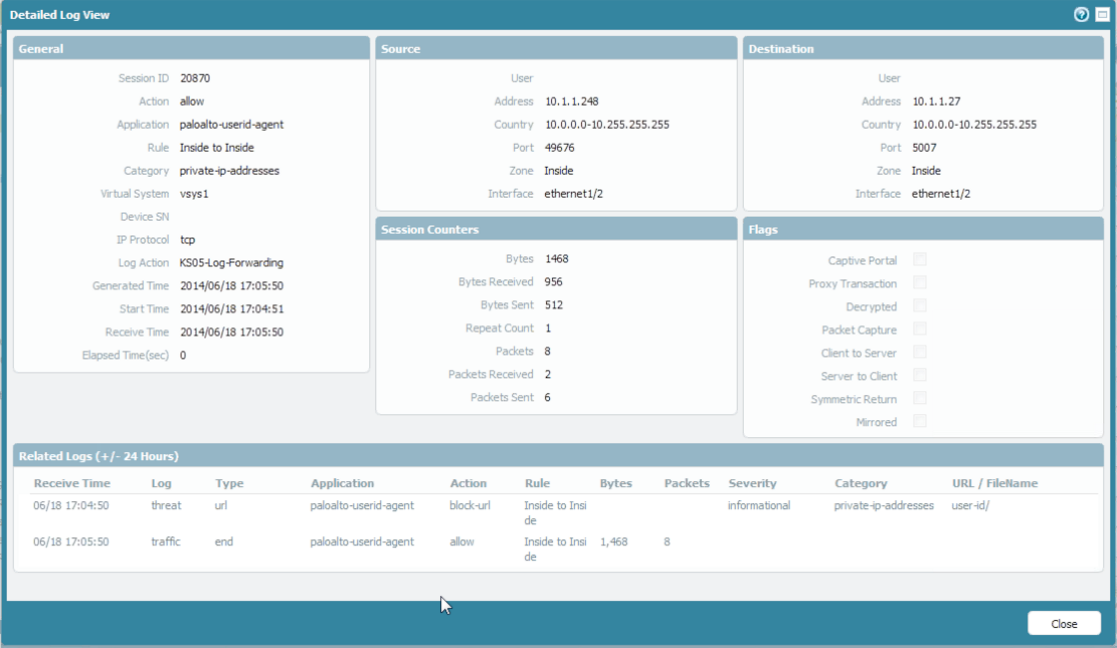Toggle the Captive Portal checkbox
1117x648 pixels.
[919, 260]
